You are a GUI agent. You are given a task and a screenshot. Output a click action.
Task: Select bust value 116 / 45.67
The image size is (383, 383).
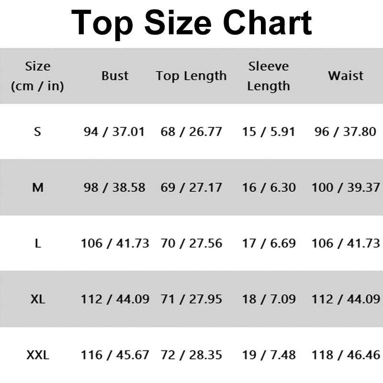click(x=115, y=355)
